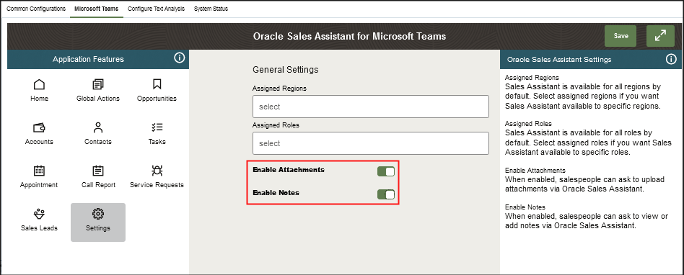Open the Service Requests bug icon

click(x=157, y=170)
